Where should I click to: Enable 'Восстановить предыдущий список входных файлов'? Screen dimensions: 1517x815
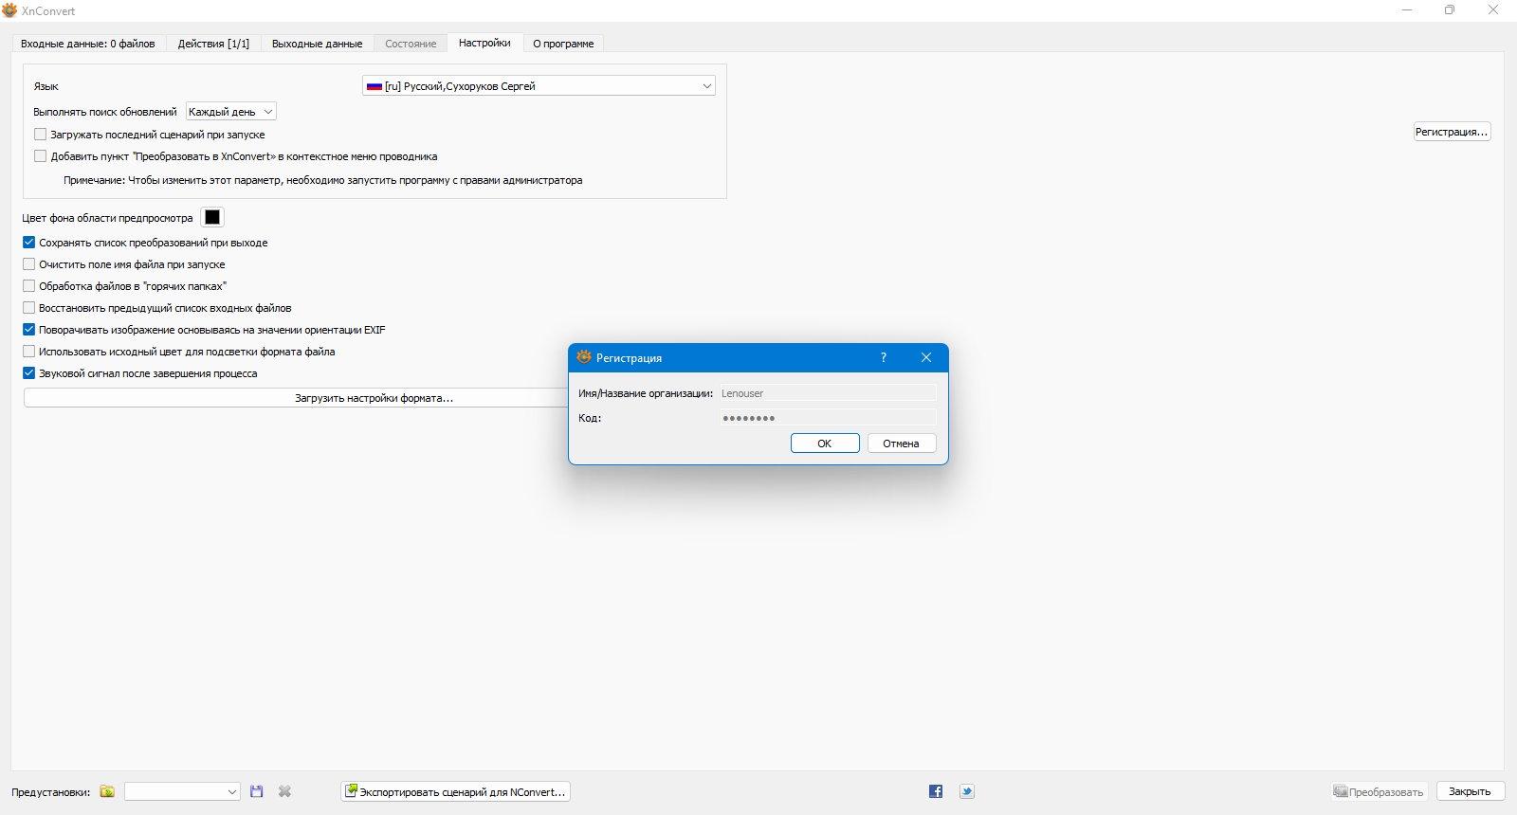coord(28,308)
